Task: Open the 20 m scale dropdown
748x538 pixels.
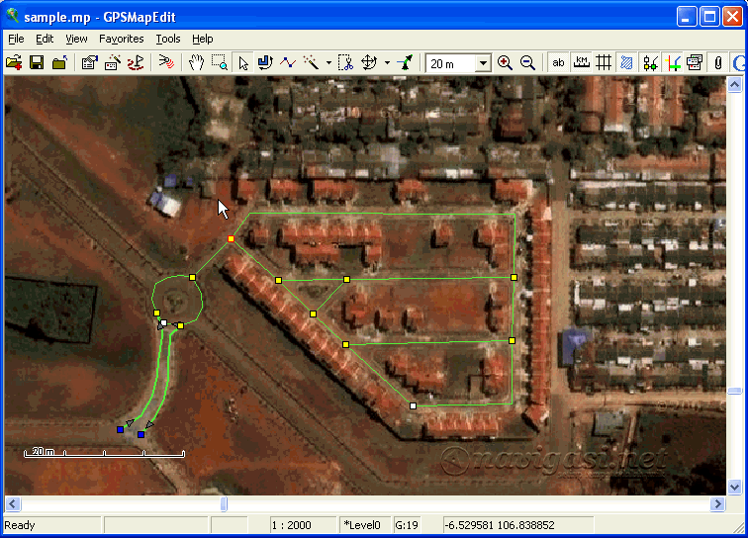Action: [x=483, y=63]
